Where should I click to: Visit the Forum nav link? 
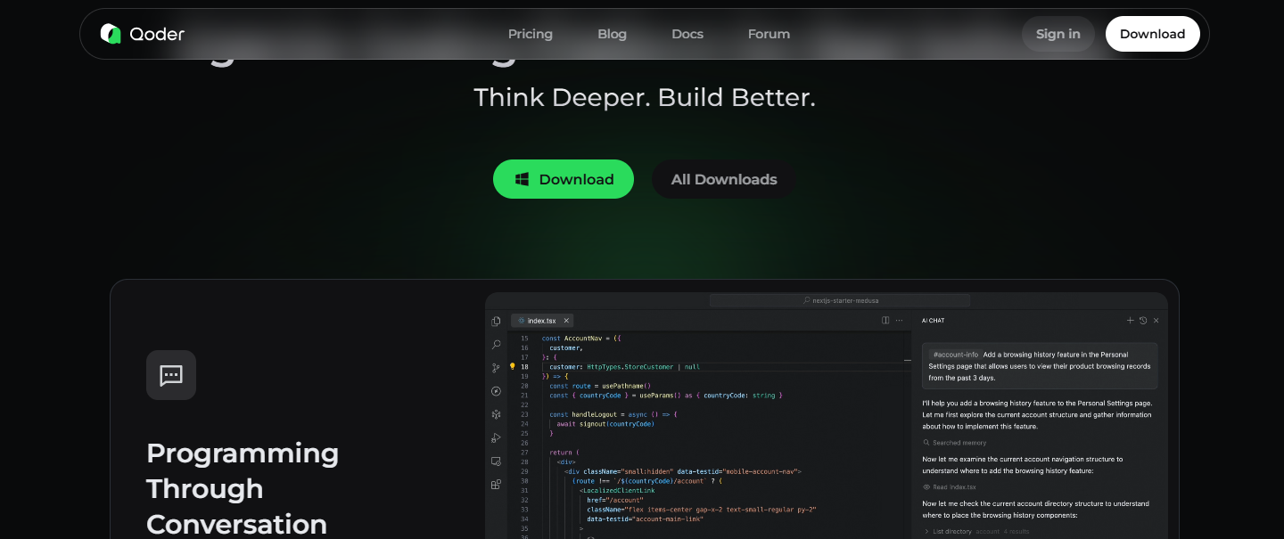pyautogui.click(x=769, y=34)
